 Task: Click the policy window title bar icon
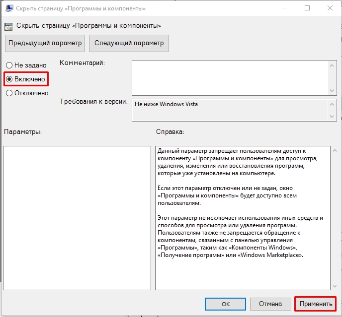tap(9, 8)
